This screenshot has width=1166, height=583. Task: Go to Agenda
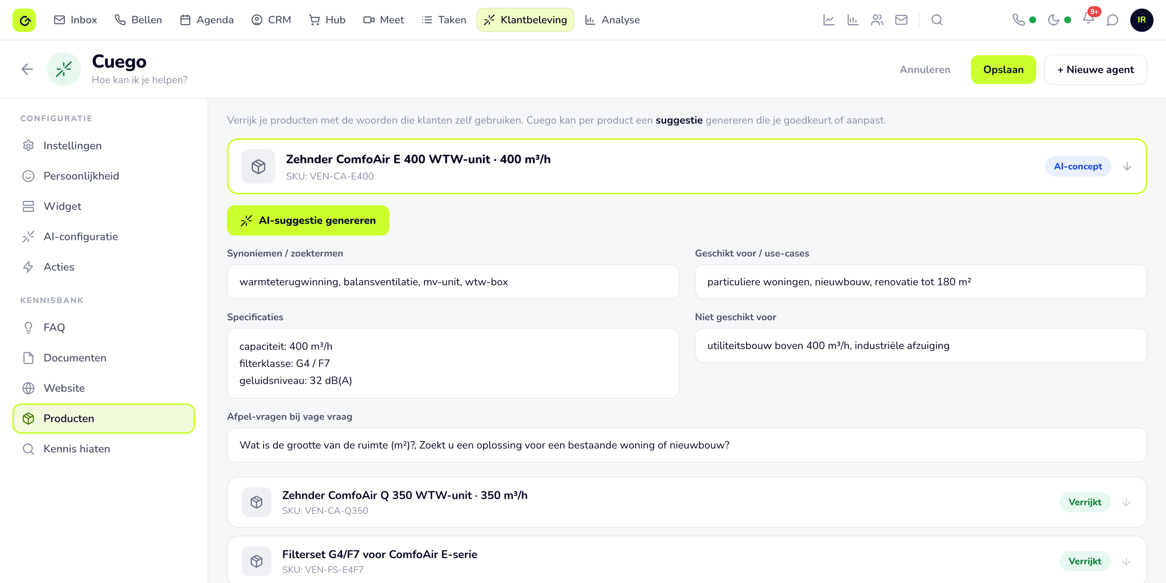pos(207,20)
